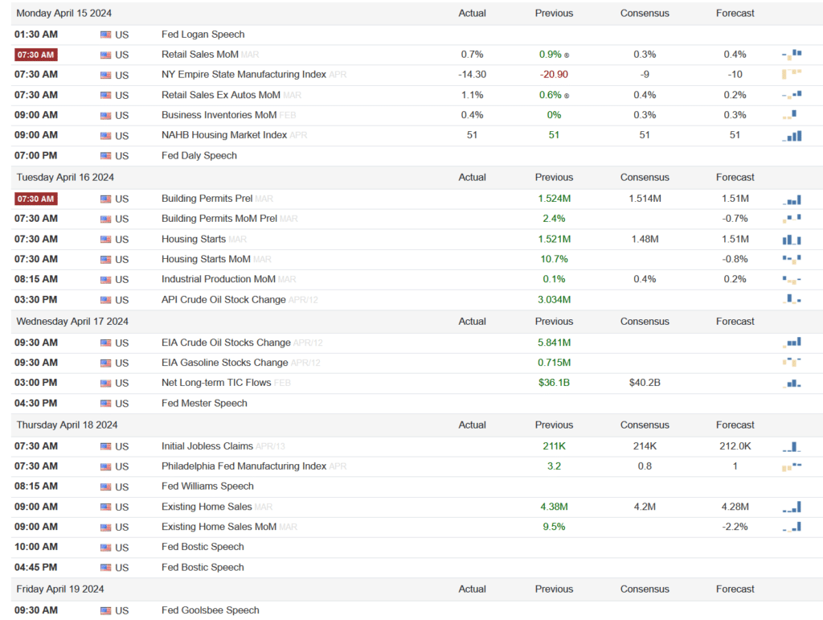
Task: Open the Fed Goolsbee Speech event
Action: click(x=211, y=610)
